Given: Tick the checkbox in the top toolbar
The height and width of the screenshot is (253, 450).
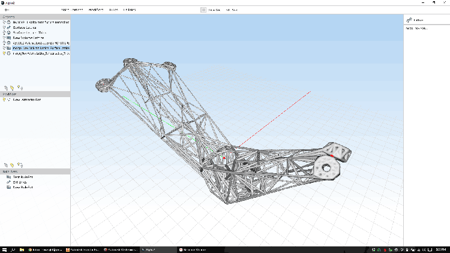Looking at the screenshot, I should click(203, 10).
